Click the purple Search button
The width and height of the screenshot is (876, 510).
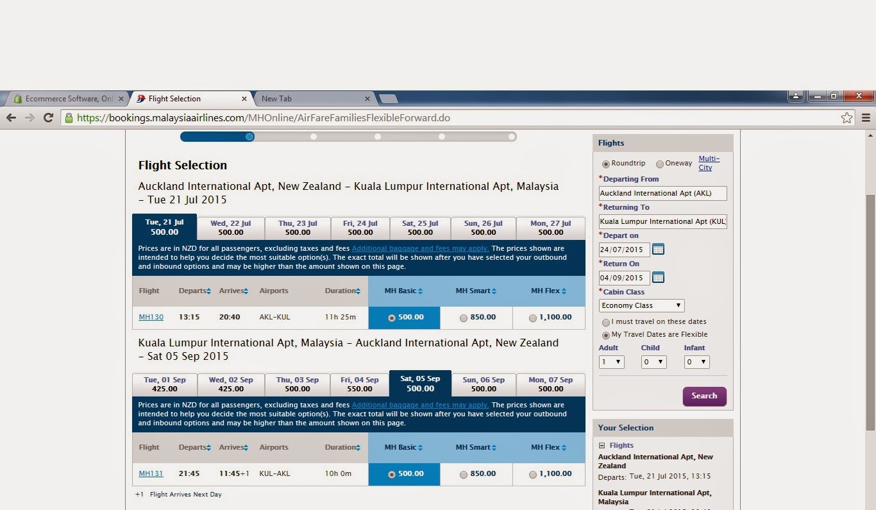pyautogui.click(x=704, y=396)
